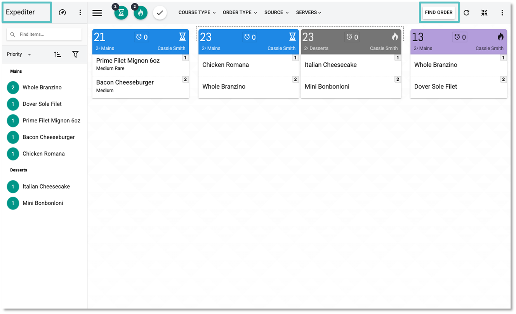Change sorting by opening the Priority dropdown
Screen dimensions: 516x314
(18, 54)
